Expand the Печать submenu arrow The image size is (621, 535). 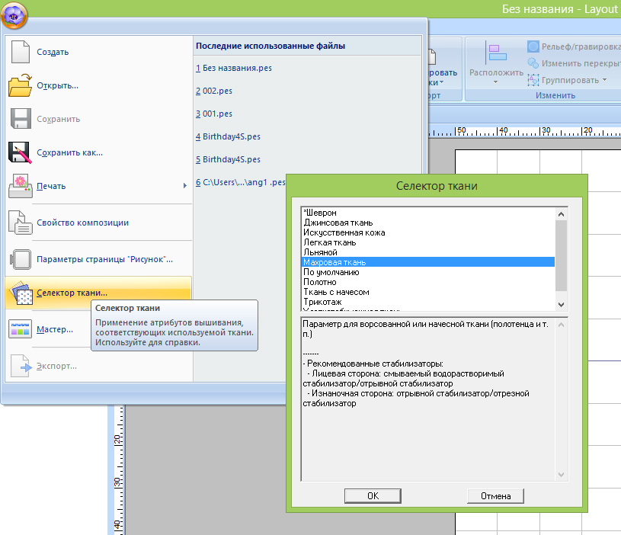tap(185, 186)
